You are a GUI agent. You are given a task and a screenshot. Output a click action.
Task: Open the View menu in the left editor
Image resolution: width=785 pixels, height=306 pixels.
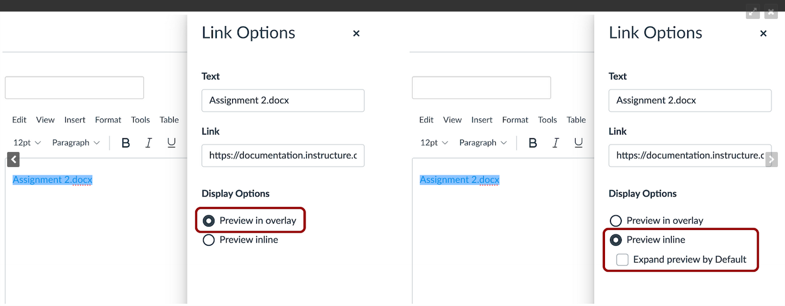tap(46, 120)
